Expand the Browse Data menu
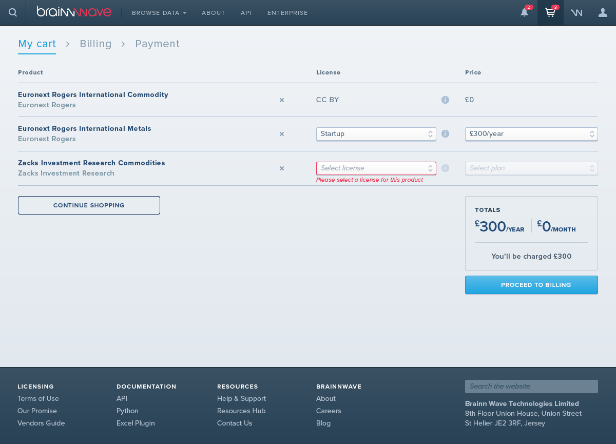Image resolution: width=616 pixels, height=444 pixels. click(x=159, y=13)
